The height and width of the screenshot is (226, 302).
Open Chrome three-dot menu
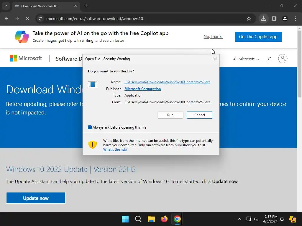pos(296,19)
